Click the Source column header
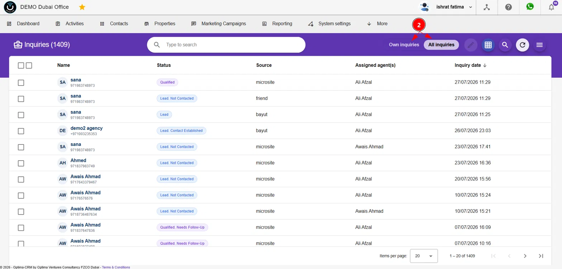The image size is (562, 269). coord(264,65)
